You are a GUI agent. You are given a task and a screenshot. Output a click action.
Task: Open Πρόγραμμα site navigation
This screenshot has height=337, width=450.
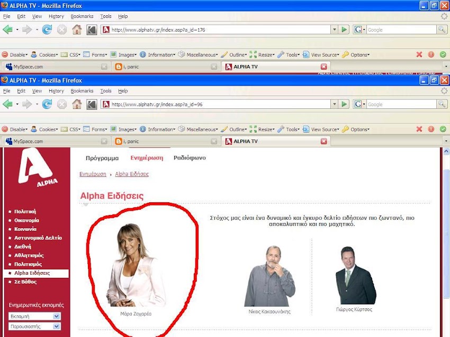[x=102, y=158]
